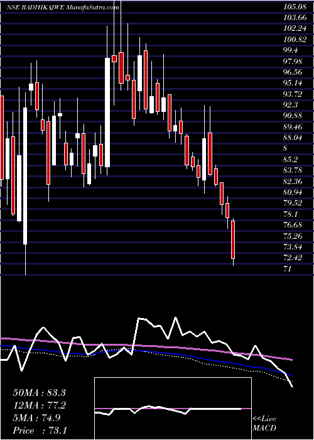The image size is (314, 440).
Task: Select the 93.72 price axis label
Action: pos(293,94)
